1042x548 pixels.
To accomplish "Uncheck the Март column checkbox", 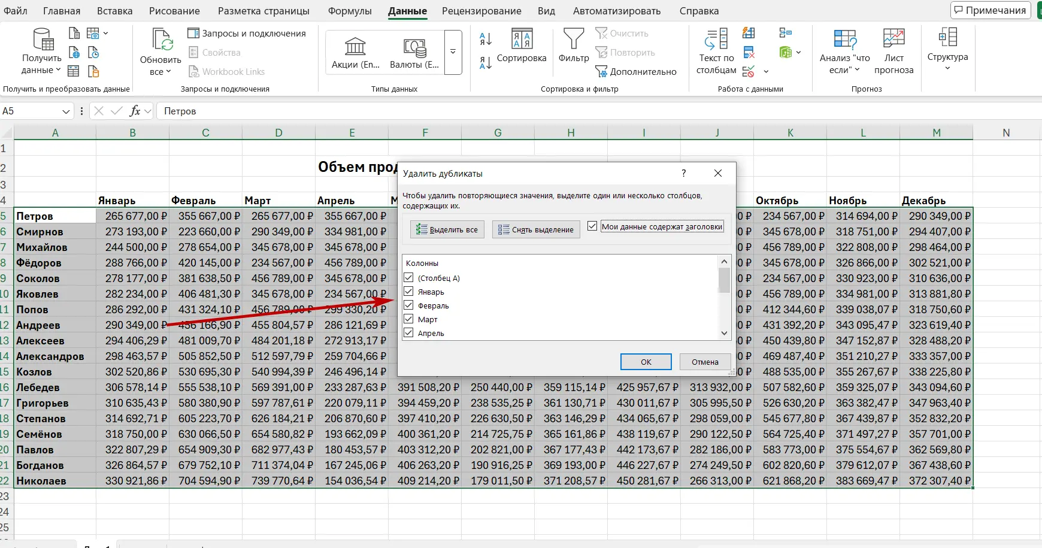I will click(x=409, y=319).
